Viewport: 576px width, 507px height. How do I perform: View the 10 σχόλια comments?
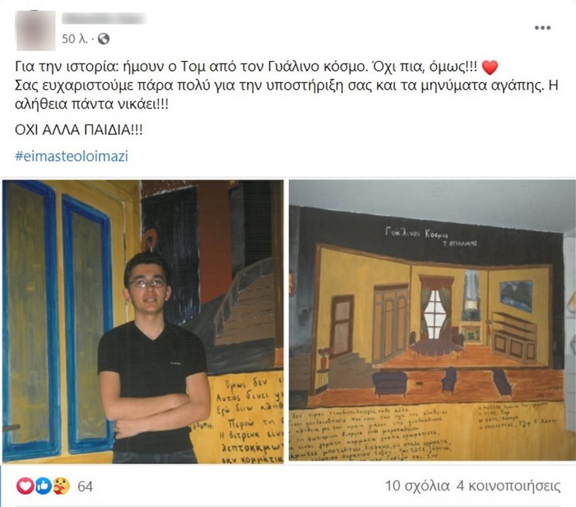coord(418,486)
